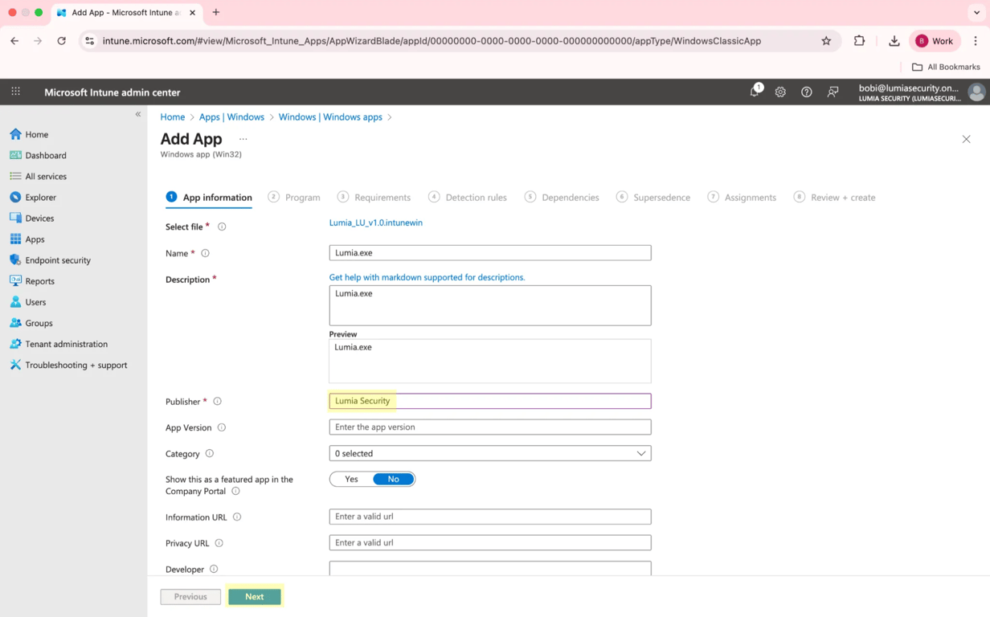Set featured app toggle to Yes
Image resolution: width=990 pixels, height=617 pixels.
click(351, 479)
